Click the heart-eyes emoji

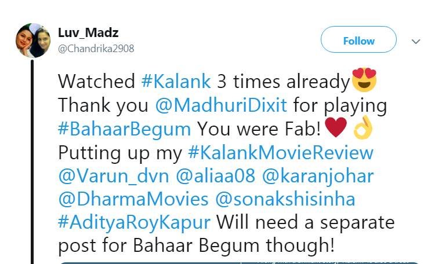click(x=364, y=80)
